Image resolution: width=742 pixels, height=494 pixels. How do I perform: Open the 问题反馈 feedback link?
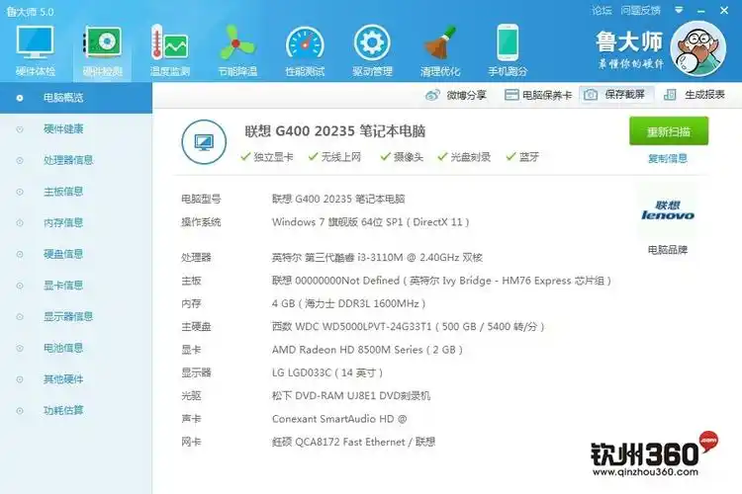pos(641,11)
